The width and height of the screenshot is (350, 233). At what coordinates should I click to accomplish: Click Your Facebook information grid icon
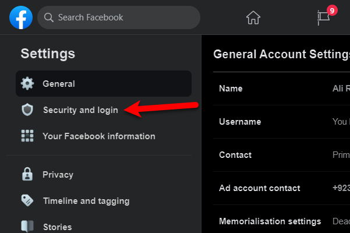(x=27, y=136)
